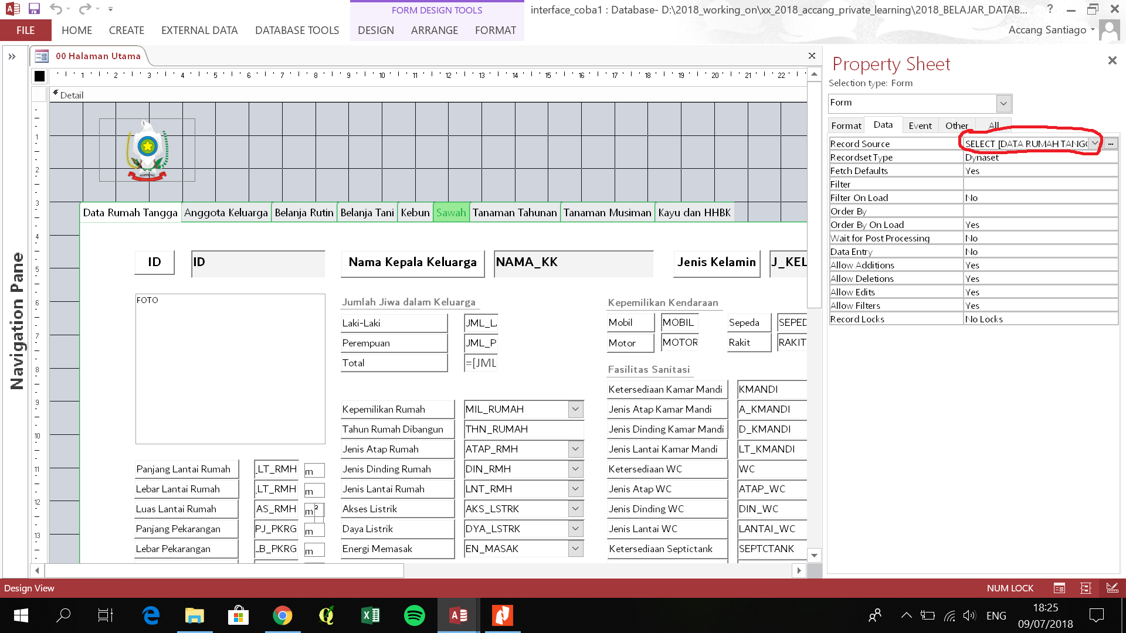Switch to Event tab in Property Sheet
This screenshot has height=633, width=1126.
(920, 125)
